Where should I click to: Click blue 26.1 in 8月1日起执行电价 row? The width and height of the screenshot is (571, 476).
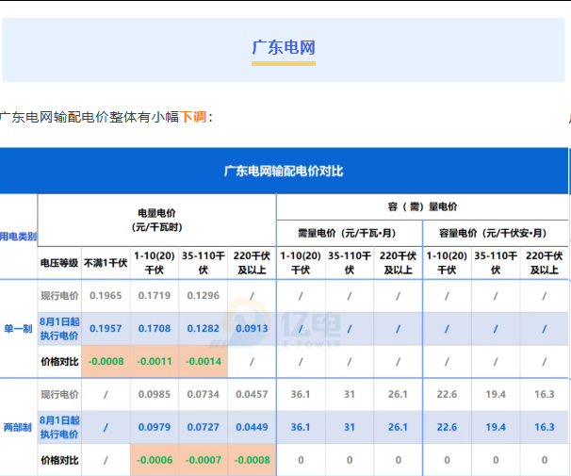(x=398, y=427)
